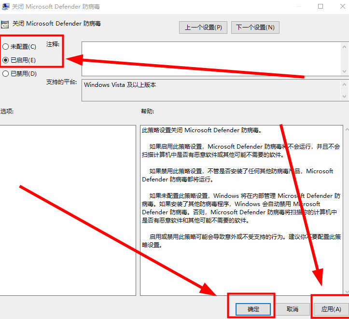Viewport: 349px width, 319px height.
Task: Choose the 已禁用(D) radio option
Action: pos(5,74)
